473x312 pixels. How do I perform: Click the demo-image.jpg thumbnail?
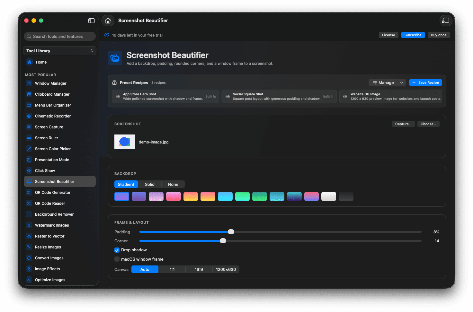click(125, 142)
